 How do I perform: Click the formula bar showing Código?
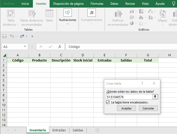(121, 47)
